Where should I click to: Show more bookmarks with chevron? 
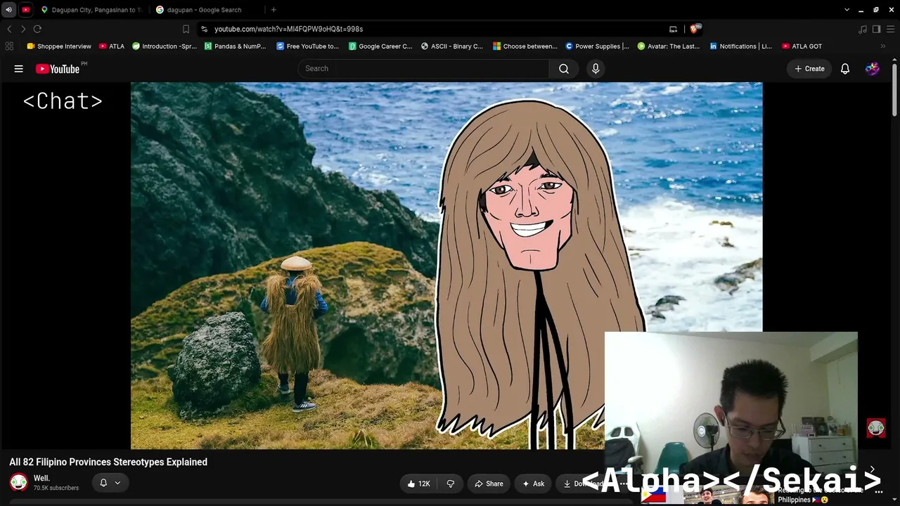click(x=883, y=46)
